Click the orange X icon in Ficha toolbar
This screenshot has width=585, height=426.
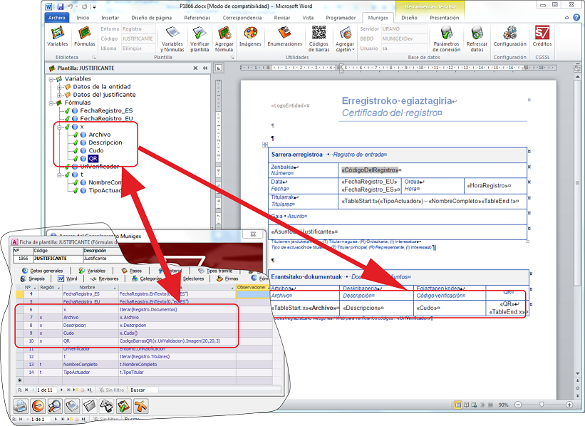pyautogui.click(x=140, y=405)
